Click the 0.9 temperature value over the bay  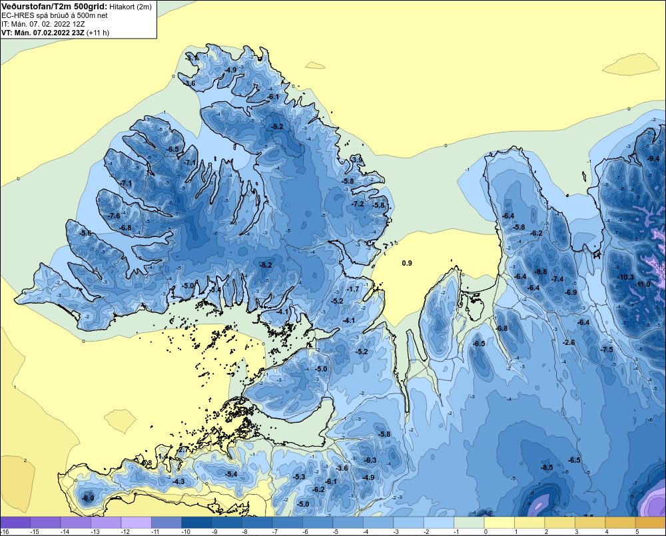click(407, 263)
